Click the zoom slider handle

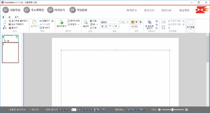[x=172, y=109]
